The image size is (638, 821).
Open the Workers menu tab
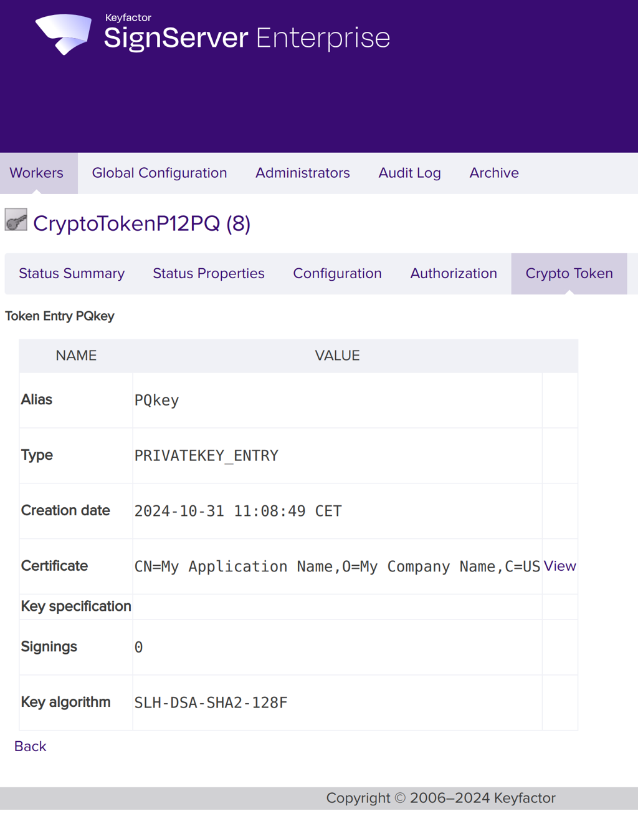(x=37, y=173)
